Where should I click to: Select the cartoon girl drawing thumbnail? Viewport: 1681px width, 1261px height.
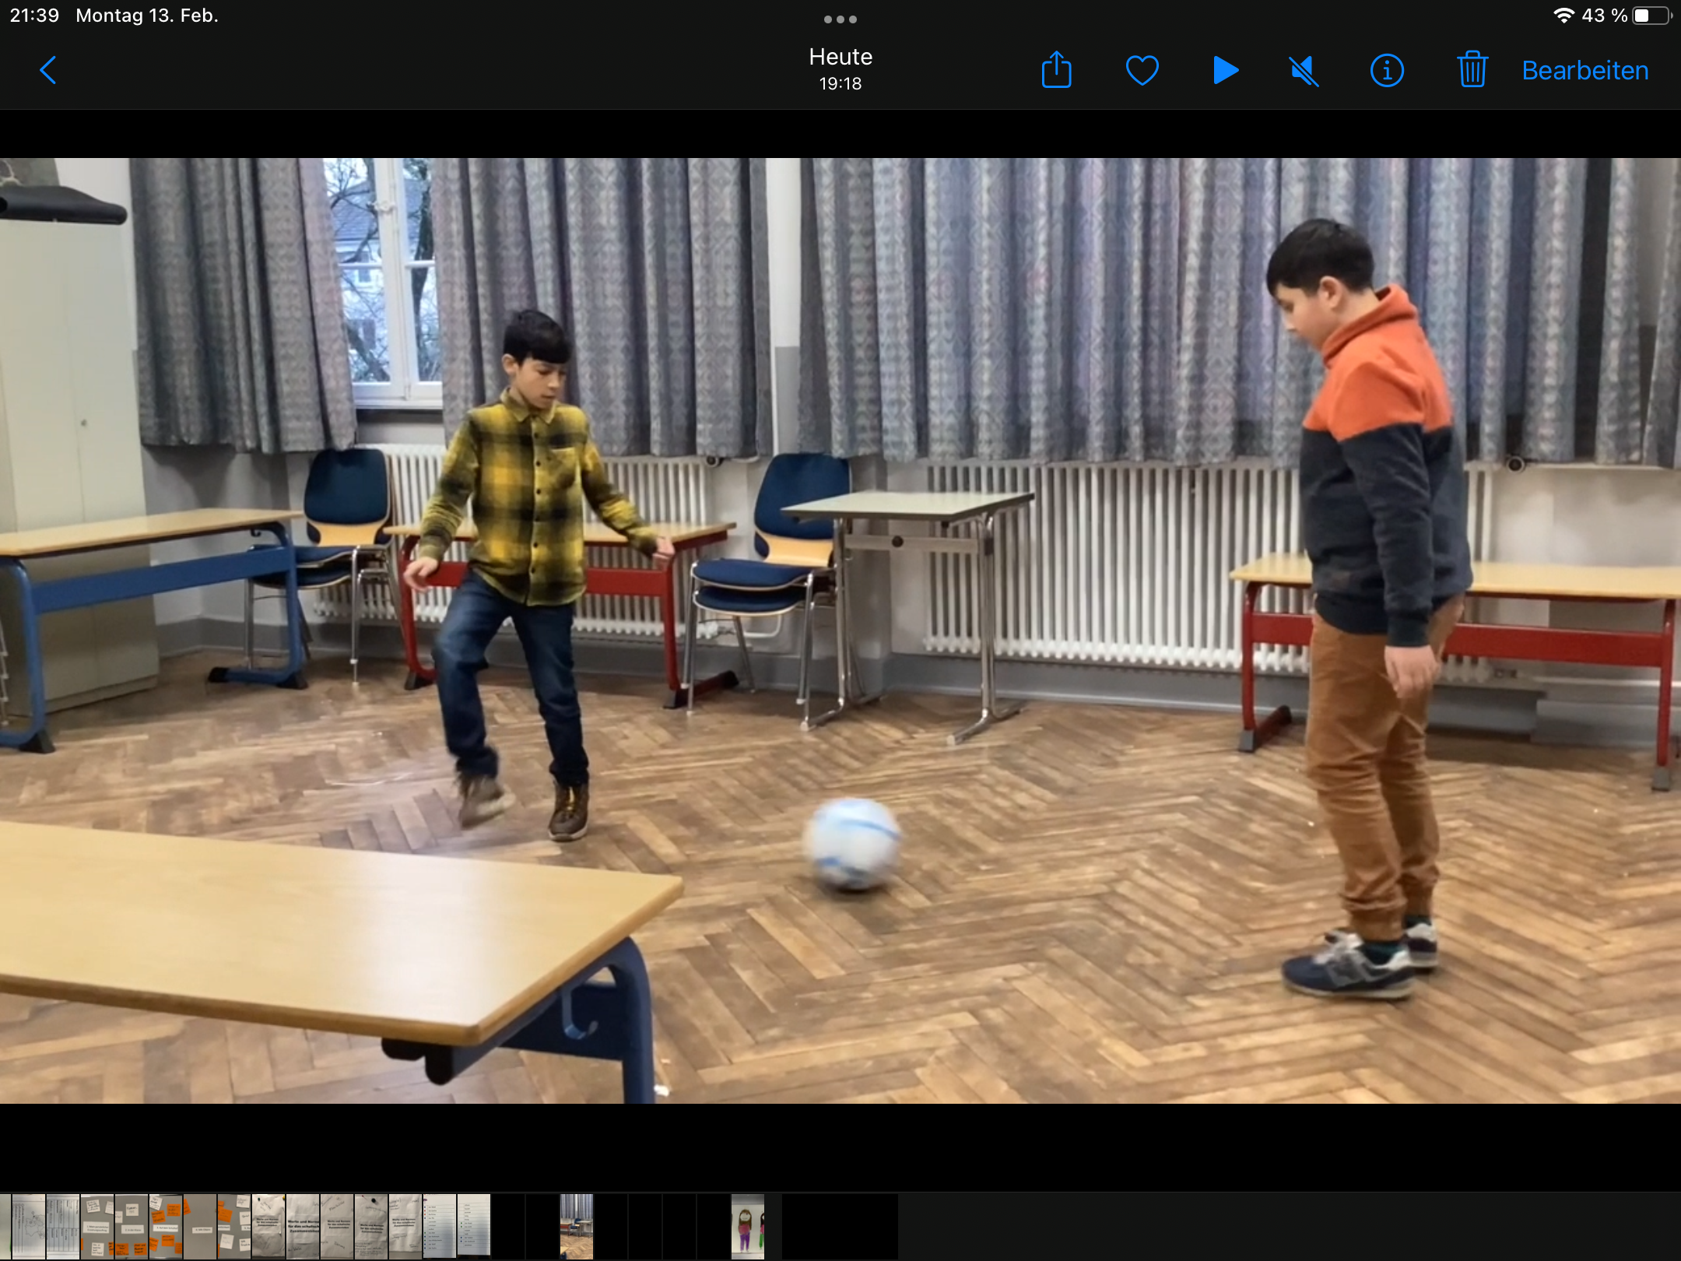tap(748, 1227)
